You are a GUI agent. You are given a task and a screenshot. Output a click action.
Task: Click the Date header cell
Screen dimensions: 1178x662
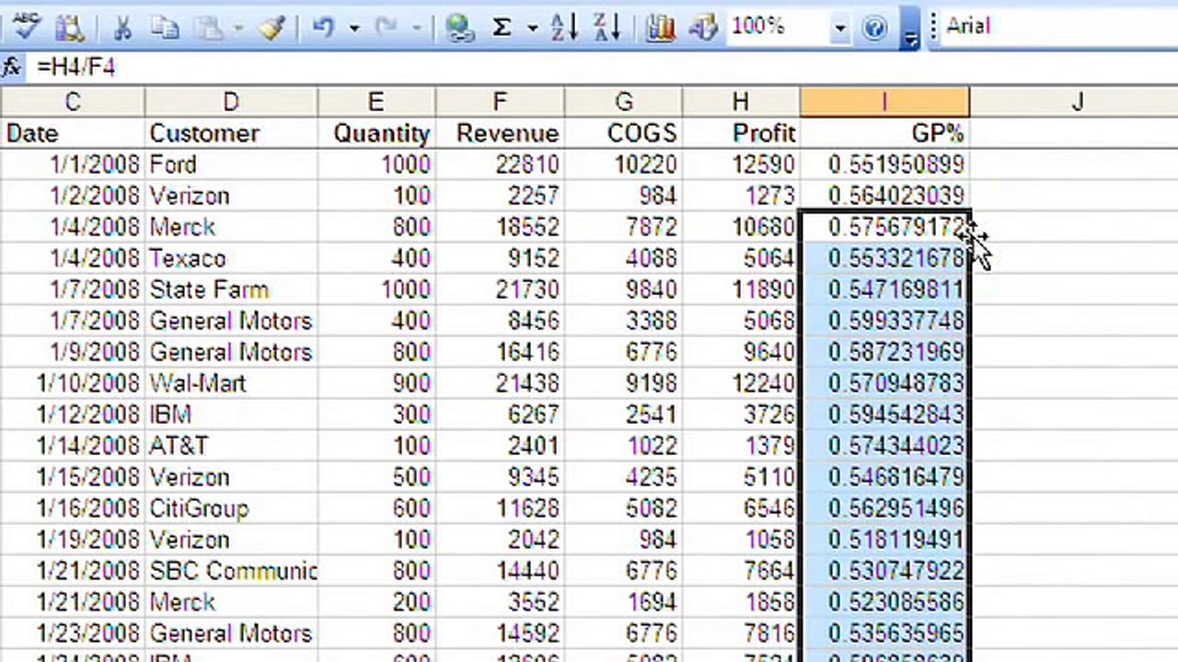point(72,133)
